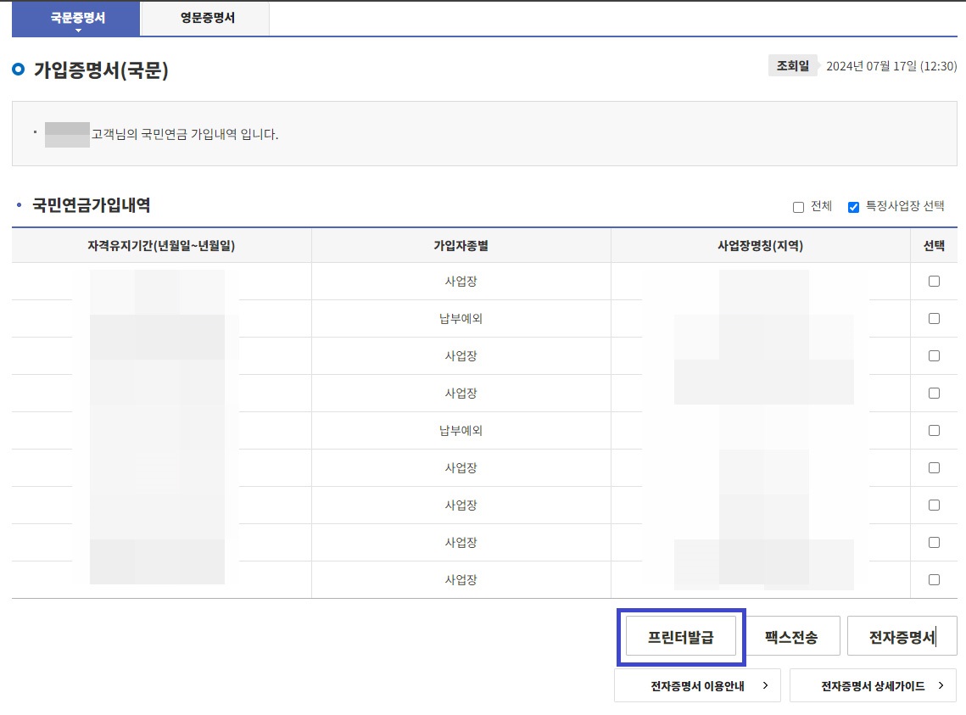
Task: Click the 선택 column header cell
Action: tap(934, 245)
